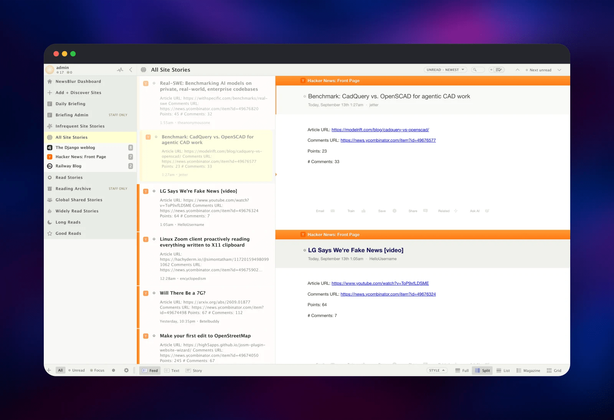
Task: Open Daily Briefing in sidebar
Action: click(90, 104)
